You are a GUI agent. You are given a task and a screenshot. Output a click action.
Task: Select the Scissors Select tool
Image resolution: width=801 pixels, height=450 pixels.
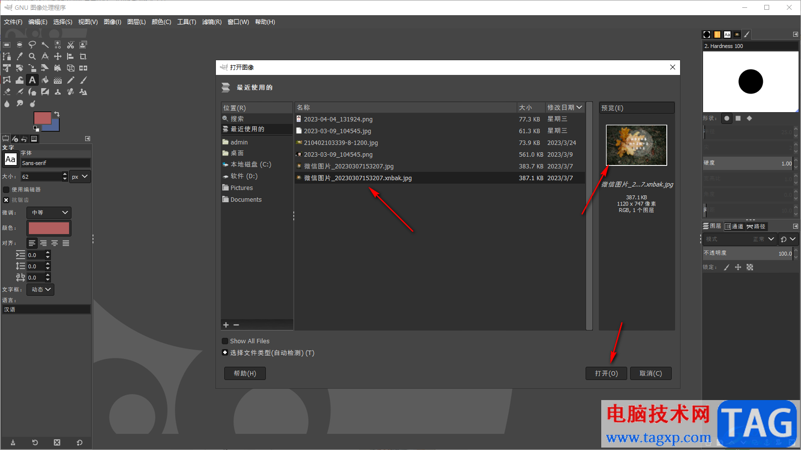click(x=71, y=45)
